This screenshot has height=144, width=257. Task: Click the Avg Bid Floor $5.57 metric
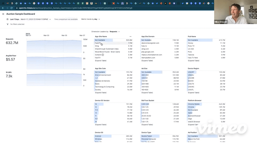point(10,60)
